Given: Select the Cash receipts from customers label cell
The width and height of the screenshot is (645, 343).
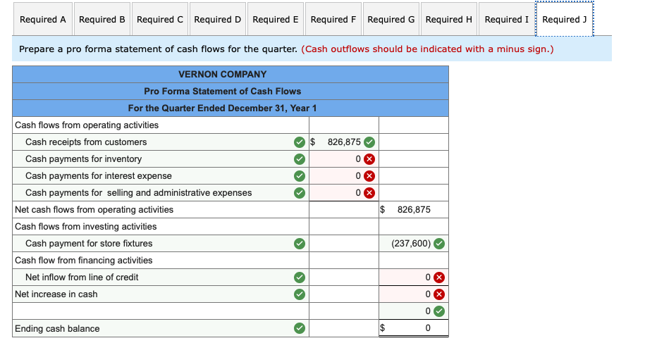Looking at the screenshot, I should pos(161,142).
